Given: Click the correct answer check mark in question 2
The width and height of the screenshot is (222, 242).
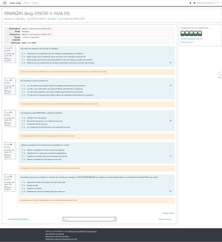Looking at the screenshot, I should (170, 85).
